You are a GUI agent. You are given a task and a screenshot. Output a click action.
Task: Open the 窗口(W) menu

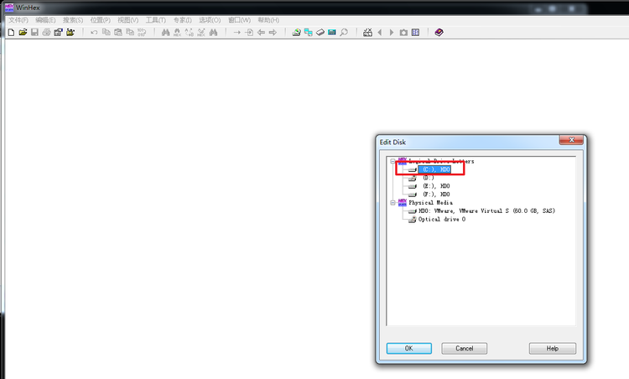tap(240, 20)
